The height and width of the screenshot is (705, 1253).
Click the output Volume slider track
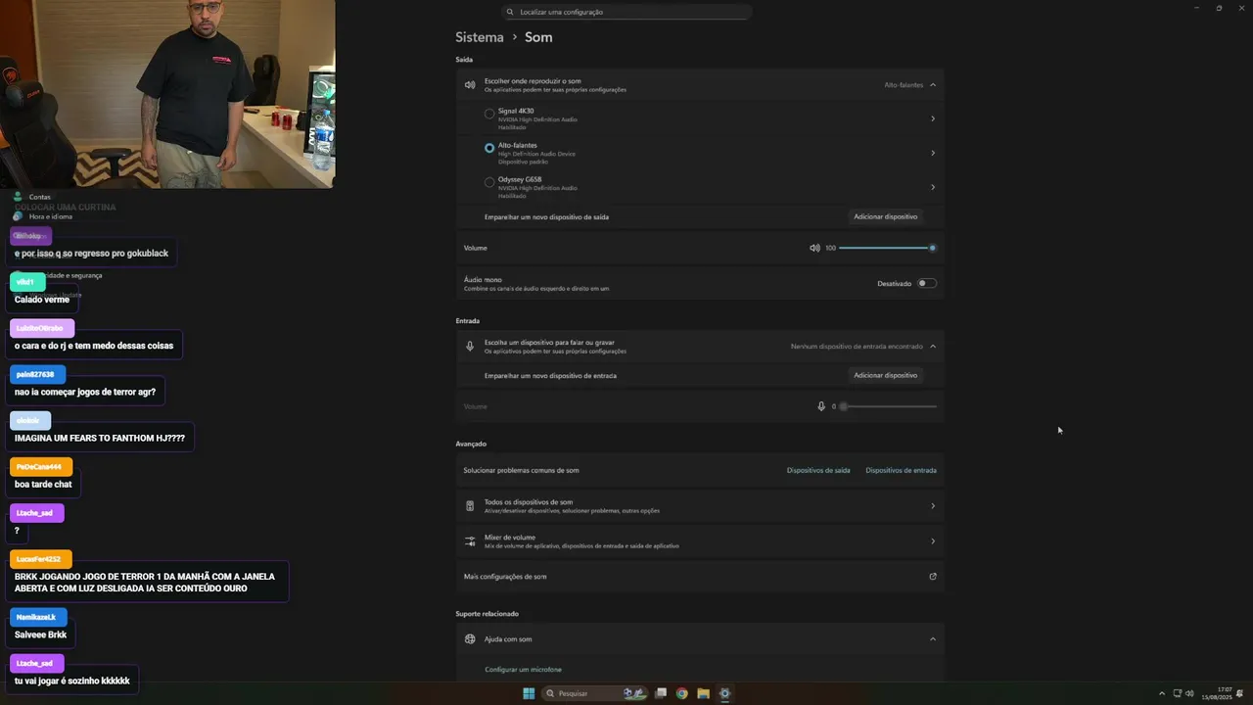coord(886,248)
